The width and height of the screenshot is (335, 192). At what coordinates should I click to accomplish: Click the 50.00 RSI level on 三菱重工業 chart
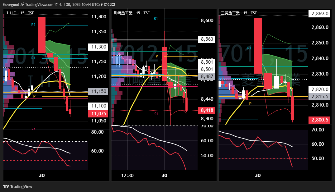click(x=318, y=158)
